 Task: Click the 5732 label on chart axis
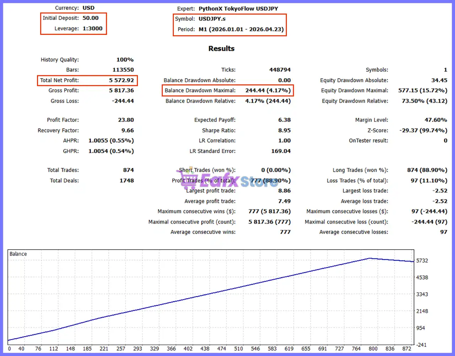pyautogui.click(x=422, y=261)
